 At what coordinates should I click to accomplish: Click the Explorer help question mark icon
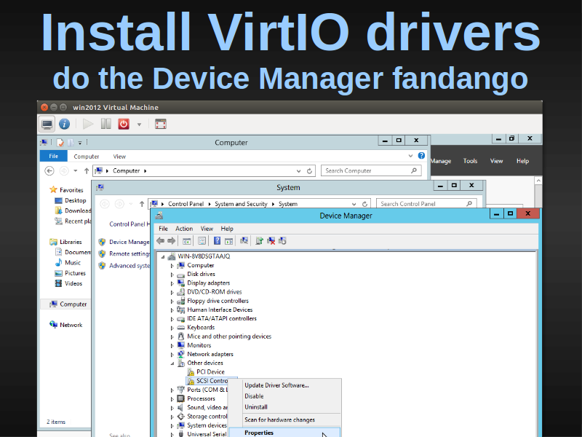pos(421,156)
